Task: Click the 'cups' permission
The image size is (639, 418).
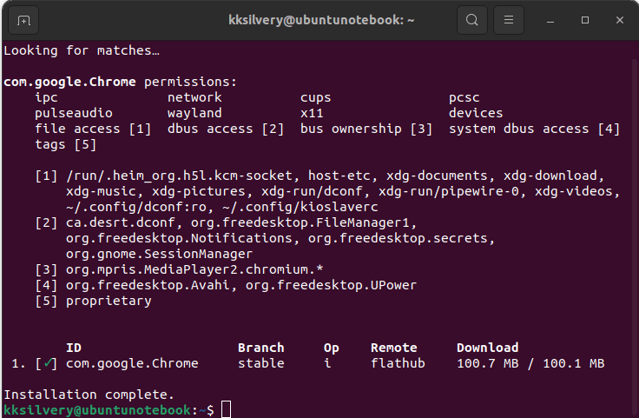Action: click(315, 97)
